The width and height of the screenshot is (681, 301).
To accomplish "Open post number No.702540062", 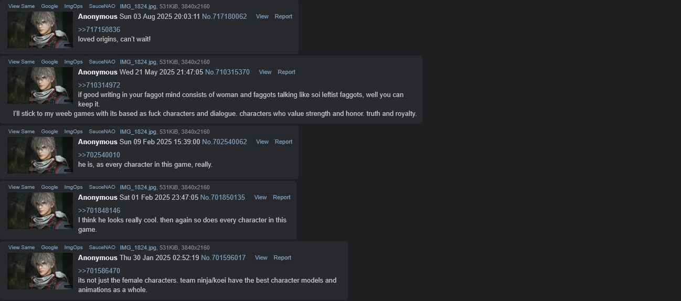I will tap(225, 142).
